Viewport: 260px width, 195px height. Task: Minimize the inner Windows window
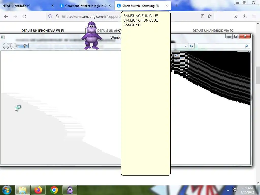[229, 37]
